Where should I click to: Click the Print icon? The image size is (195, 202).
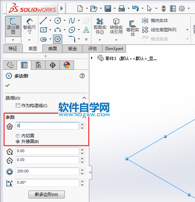122,9
